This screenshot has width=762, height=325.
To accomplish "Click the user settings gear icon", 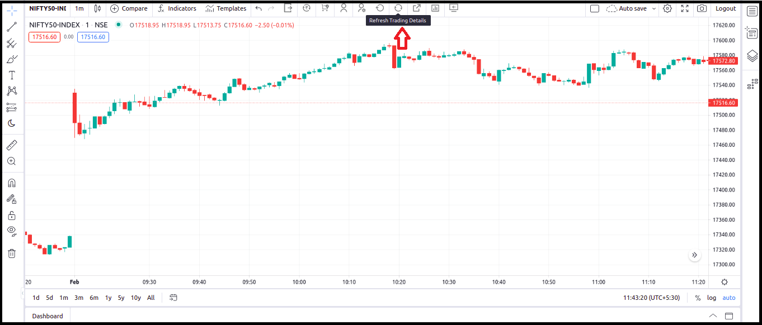I will 361,8.
